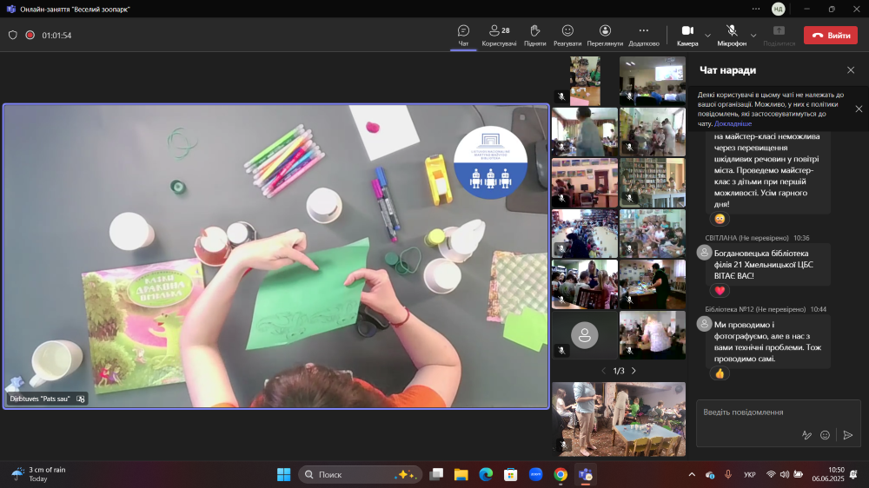
Task: Leave the meeting with Вийти button
Action: point(830,35)
